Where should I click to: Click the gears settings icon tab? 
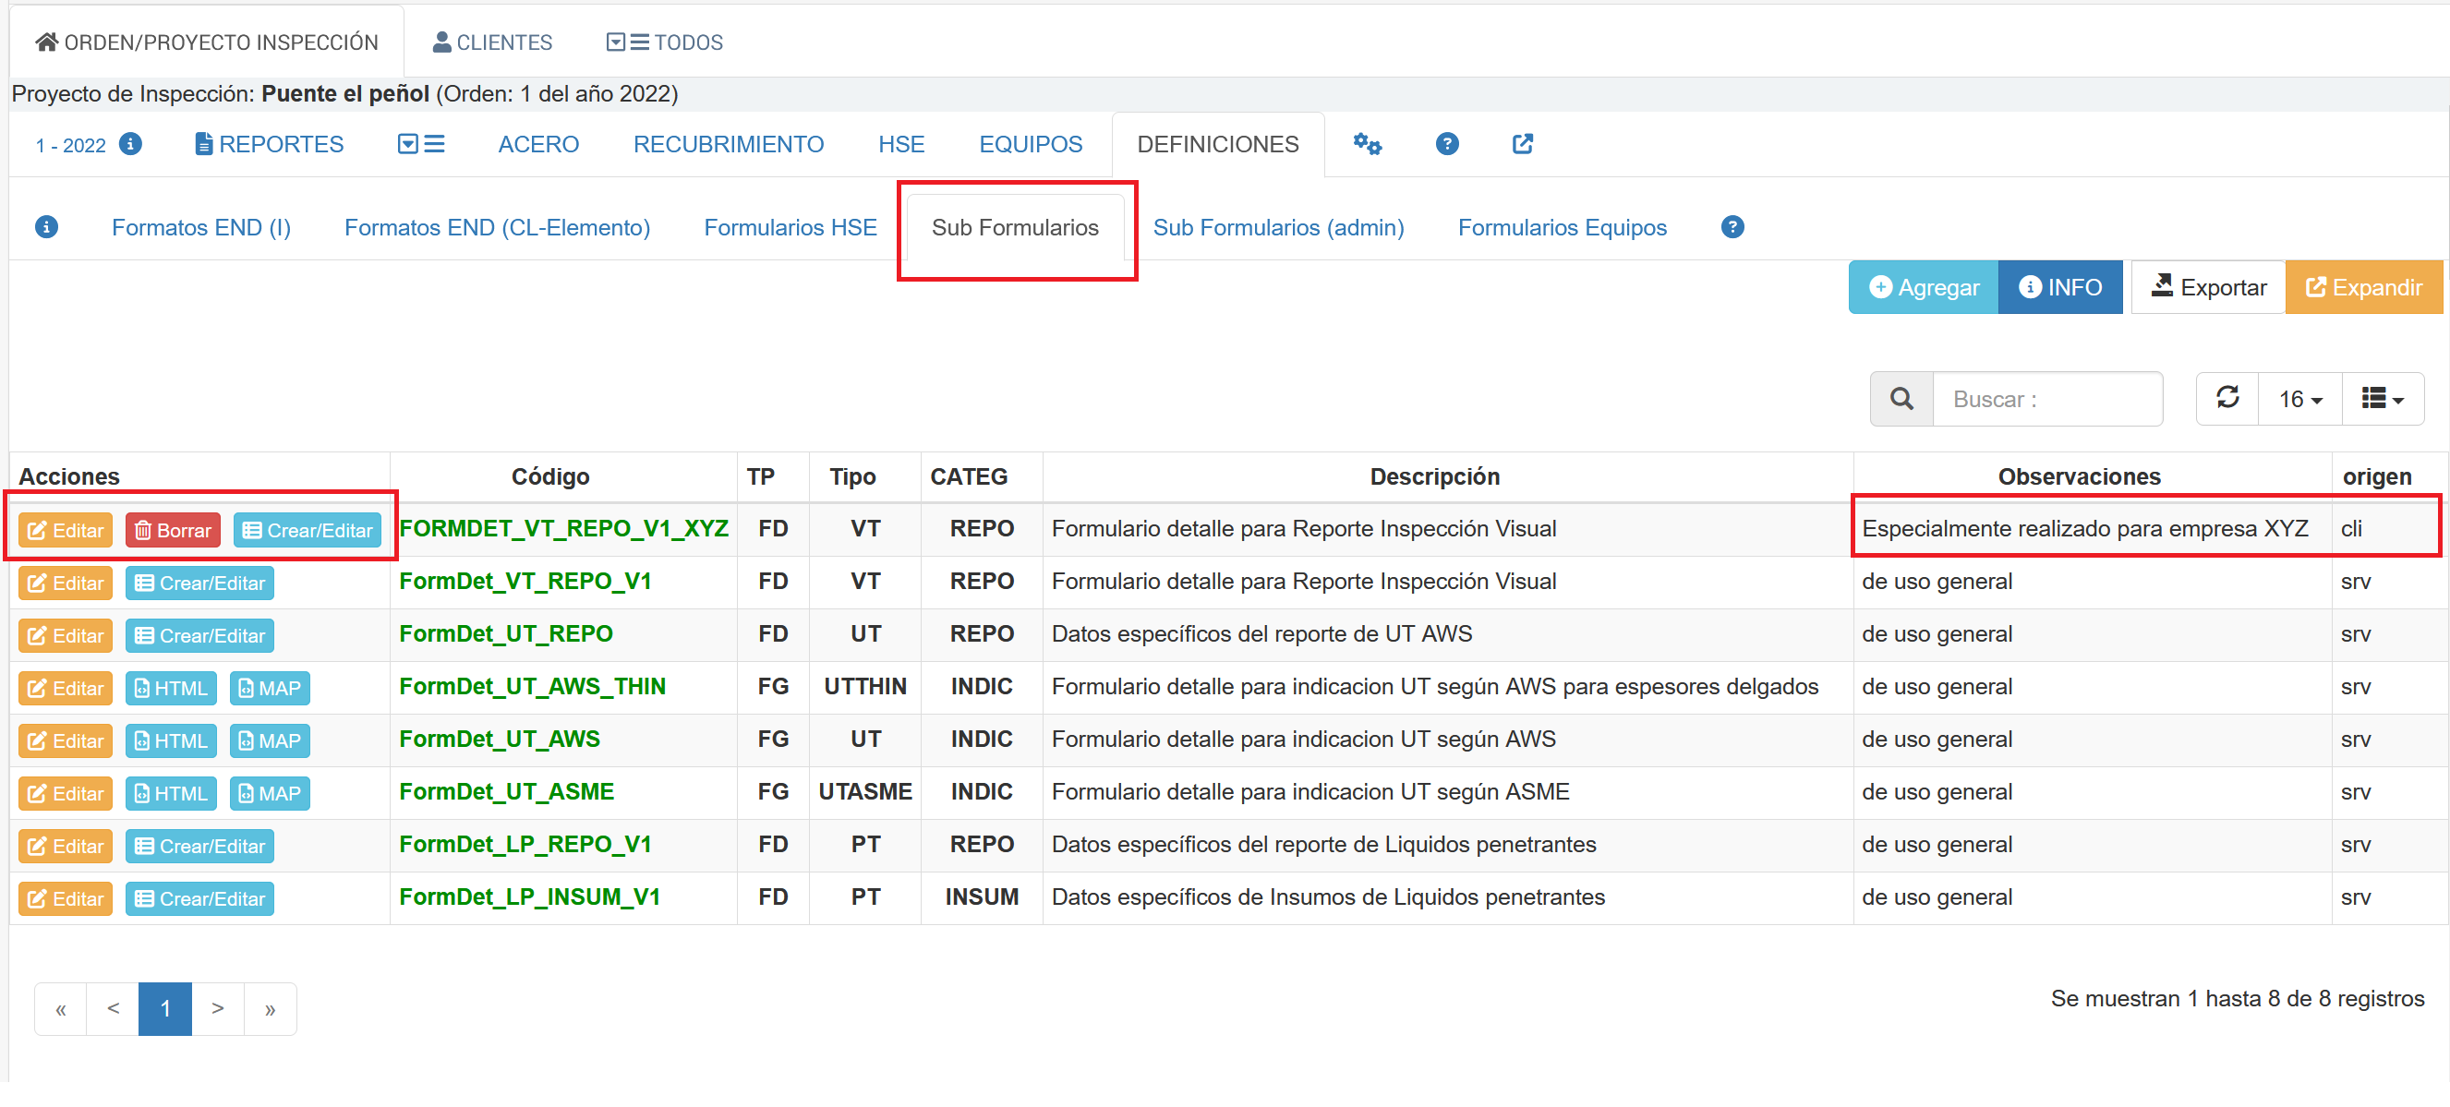(x=1367, y=145)
